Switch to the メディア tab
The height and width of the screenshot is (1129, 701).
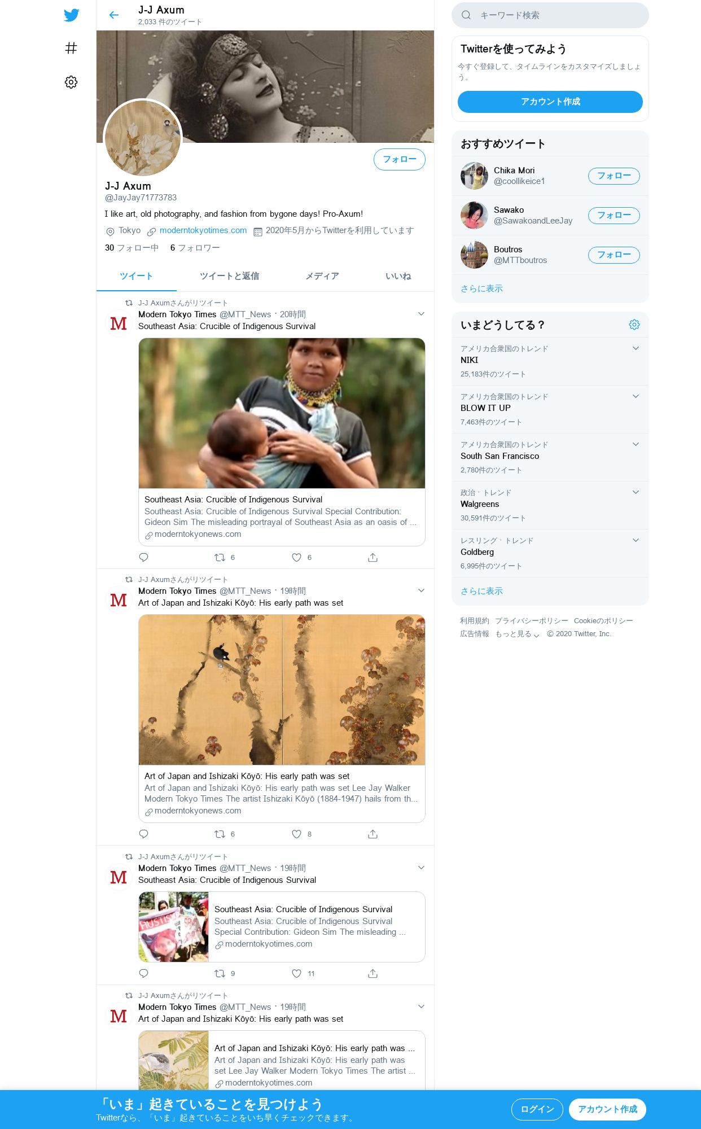pyautogui.click(x=322, y=276)
